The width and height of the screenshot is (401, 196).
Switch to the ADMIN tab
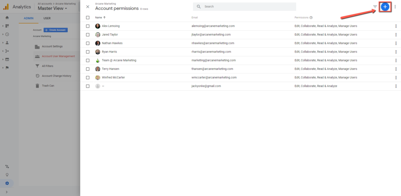click(x=29, y=18)
